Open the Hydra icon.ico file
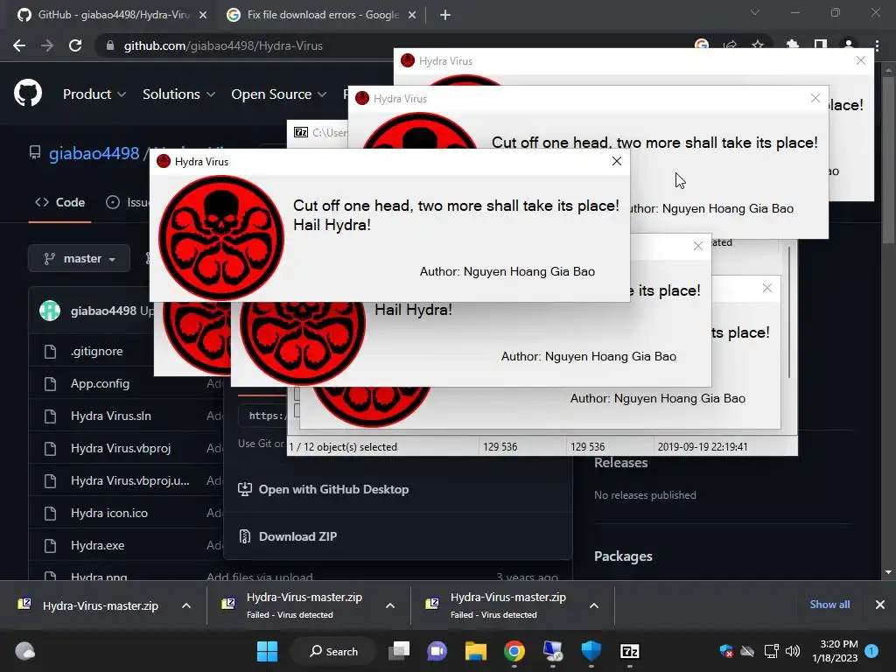Screen dimensions: 896x672 pos(109,513)
